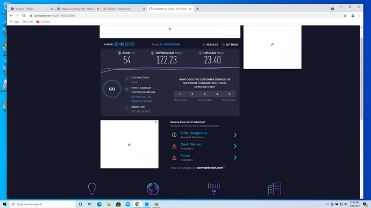
Task: Rate Spectrum customer service 2
Action: coord(192,94)
